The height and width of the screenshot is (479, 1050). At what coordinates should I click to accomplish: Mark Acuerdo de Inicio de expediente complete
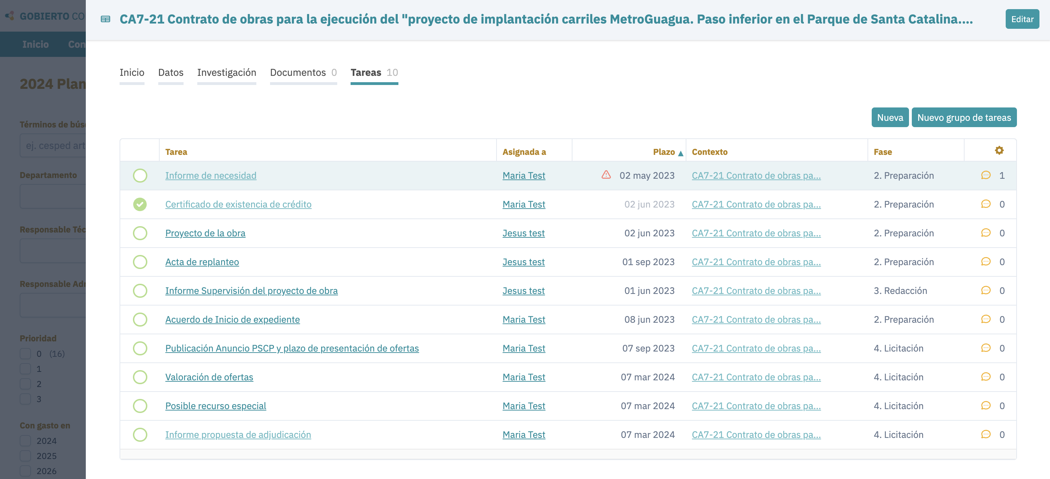140,320
